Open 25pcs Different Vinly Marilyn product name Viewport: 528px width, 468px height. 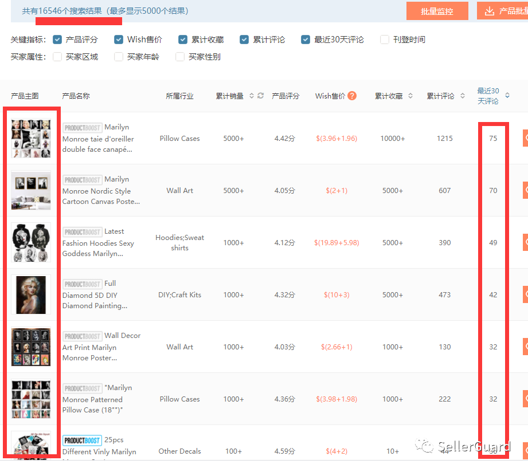[99, 446]
